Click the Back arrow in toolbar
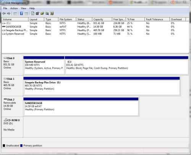The height and width of the screenshot is (155, 191). coord(4,13)
